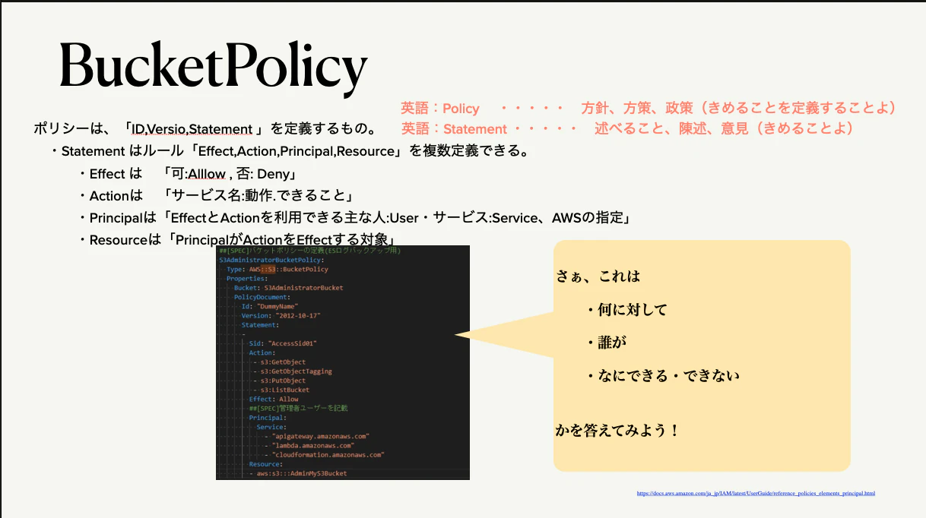Click the 'cloudformation.amazonaws.com' code line
This screenshot has width=926, height=518.
[324, 454]
